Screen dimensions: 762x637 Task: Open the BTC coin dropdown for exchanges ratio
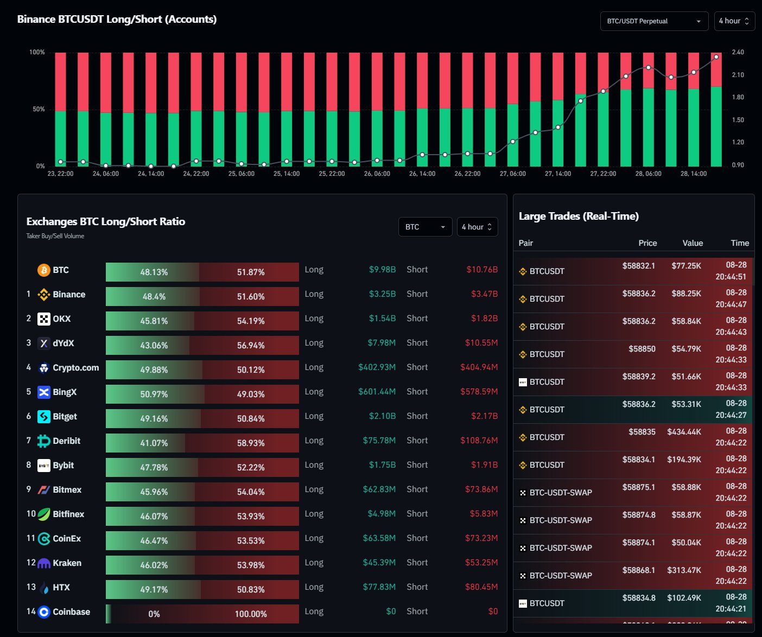[x=425, y=227]
